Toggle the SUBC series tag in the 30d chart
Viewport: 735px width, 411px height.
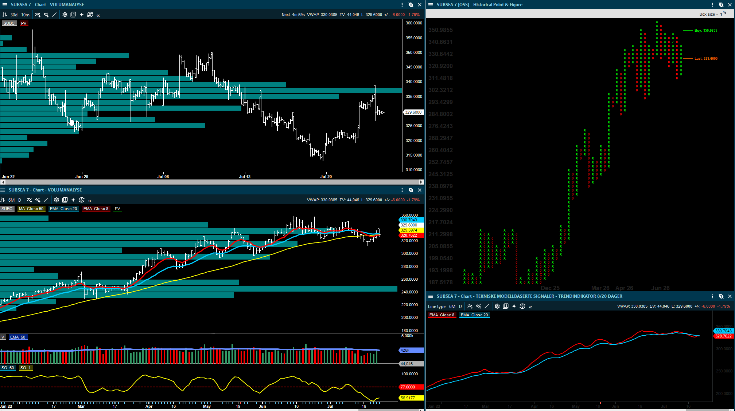(9, 23)
